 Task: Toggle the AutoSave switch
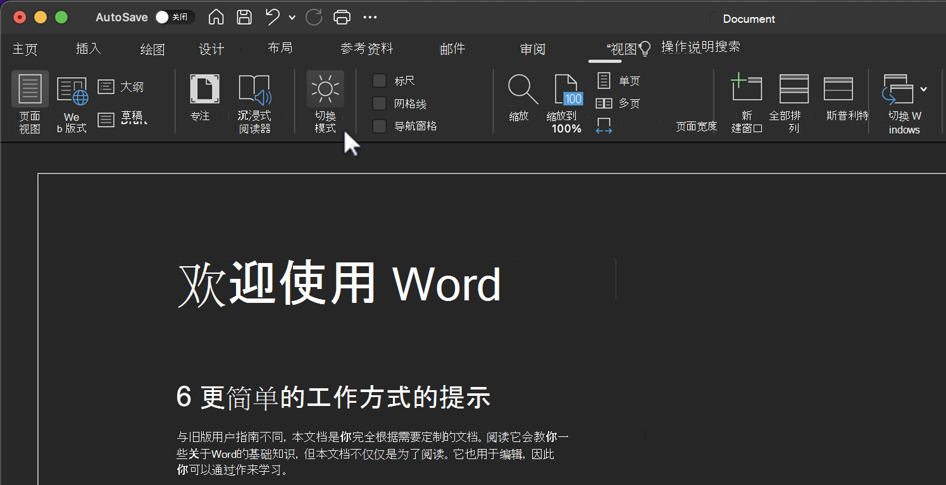click(x=175, y=17)
